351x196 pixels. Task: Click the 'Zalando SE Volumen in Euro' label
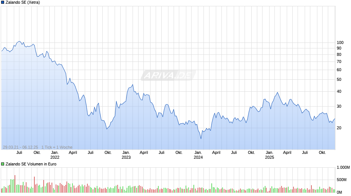[x=31, y=164]
